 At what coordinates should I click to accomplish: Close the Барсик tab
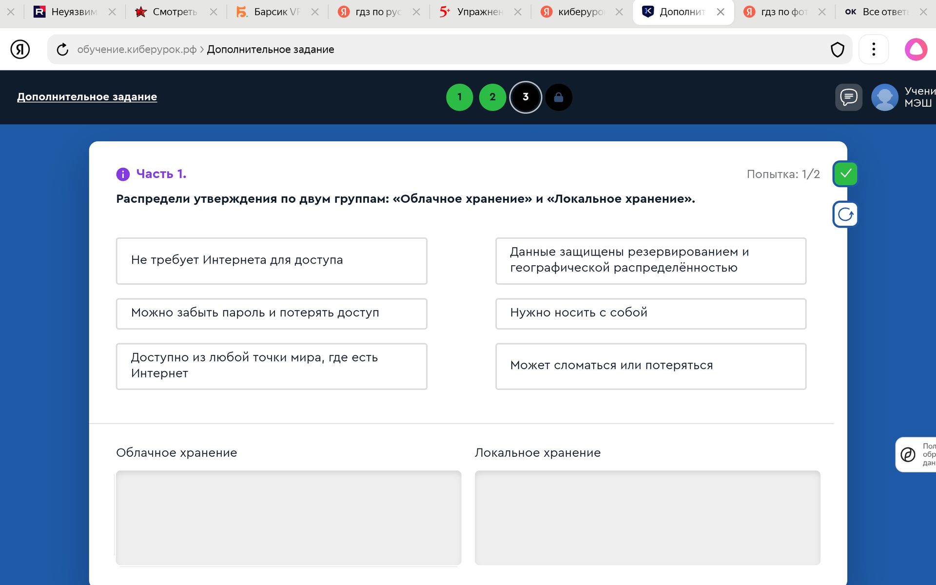315,12
